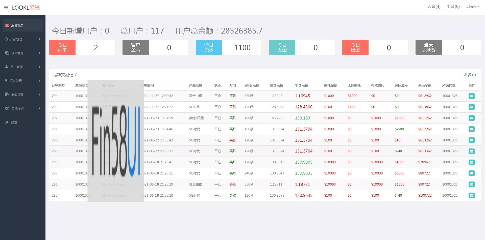
Task: Click the 出金(0) button
Action: click(453, 7)
